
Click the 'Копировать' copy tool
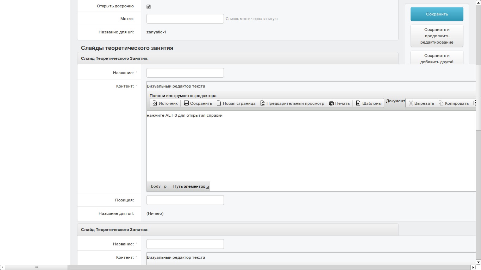(x=454, y=103)
